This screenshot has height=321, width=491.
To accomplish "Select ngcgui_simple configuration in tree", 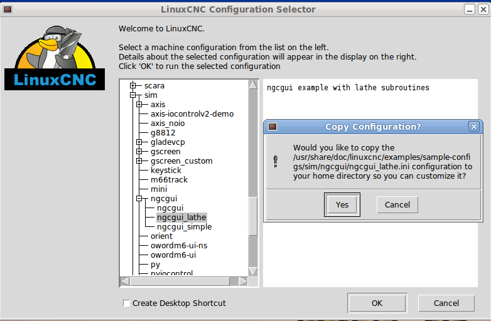I will click(x=184, y=227).
